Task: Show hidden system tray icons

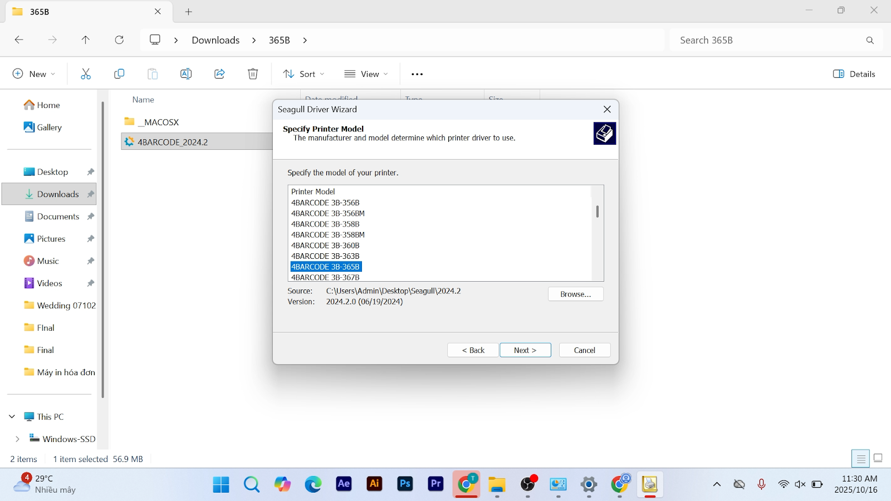Action: [717, 484]
